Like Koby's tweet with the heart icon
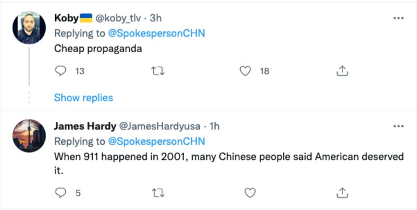This screenshot has height=210, width=417. (x=246, y=71)
